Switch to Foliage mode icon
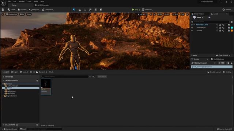 click(85, 10)
